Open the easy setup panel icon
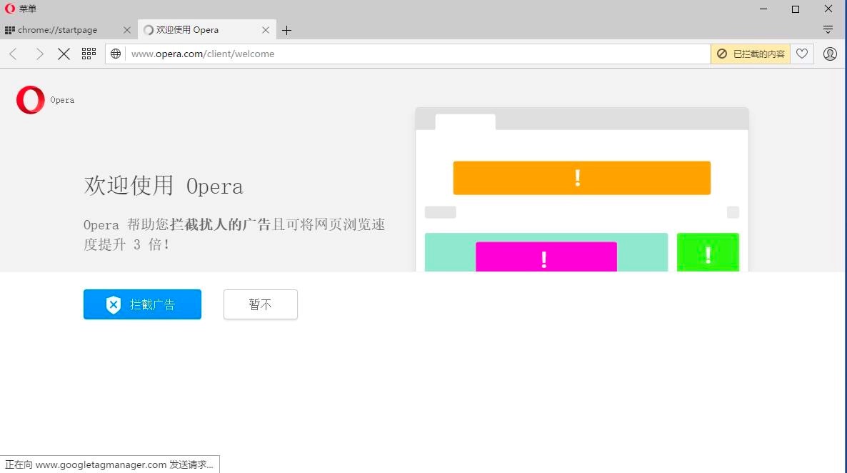Screen dimensions: 847x473 point(828,30)
